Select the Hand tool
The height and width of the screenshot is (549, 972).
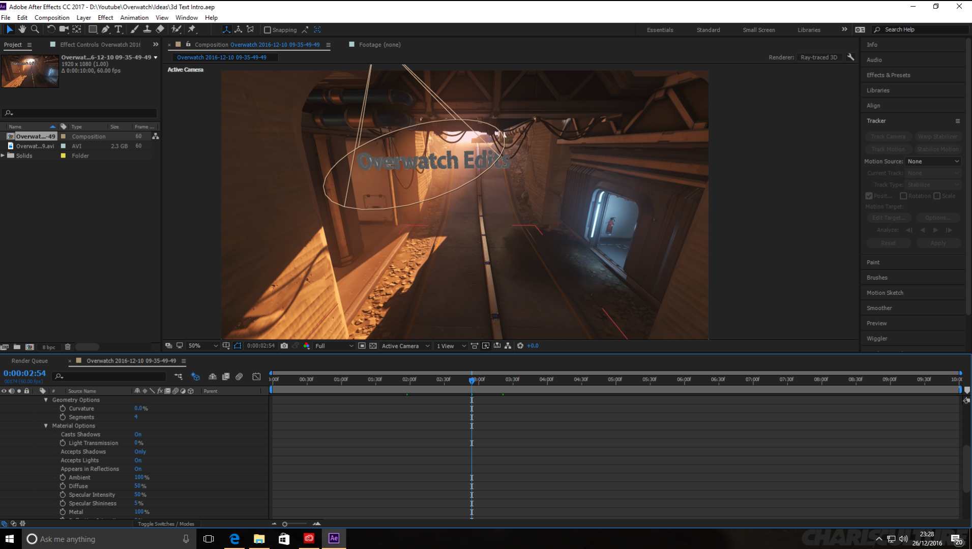click(22, 29)
